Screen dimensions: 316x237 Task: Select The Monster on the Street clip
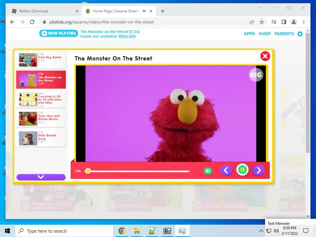coord(41,79)
